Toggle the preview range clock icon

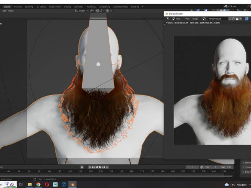(x=202, y=167)
